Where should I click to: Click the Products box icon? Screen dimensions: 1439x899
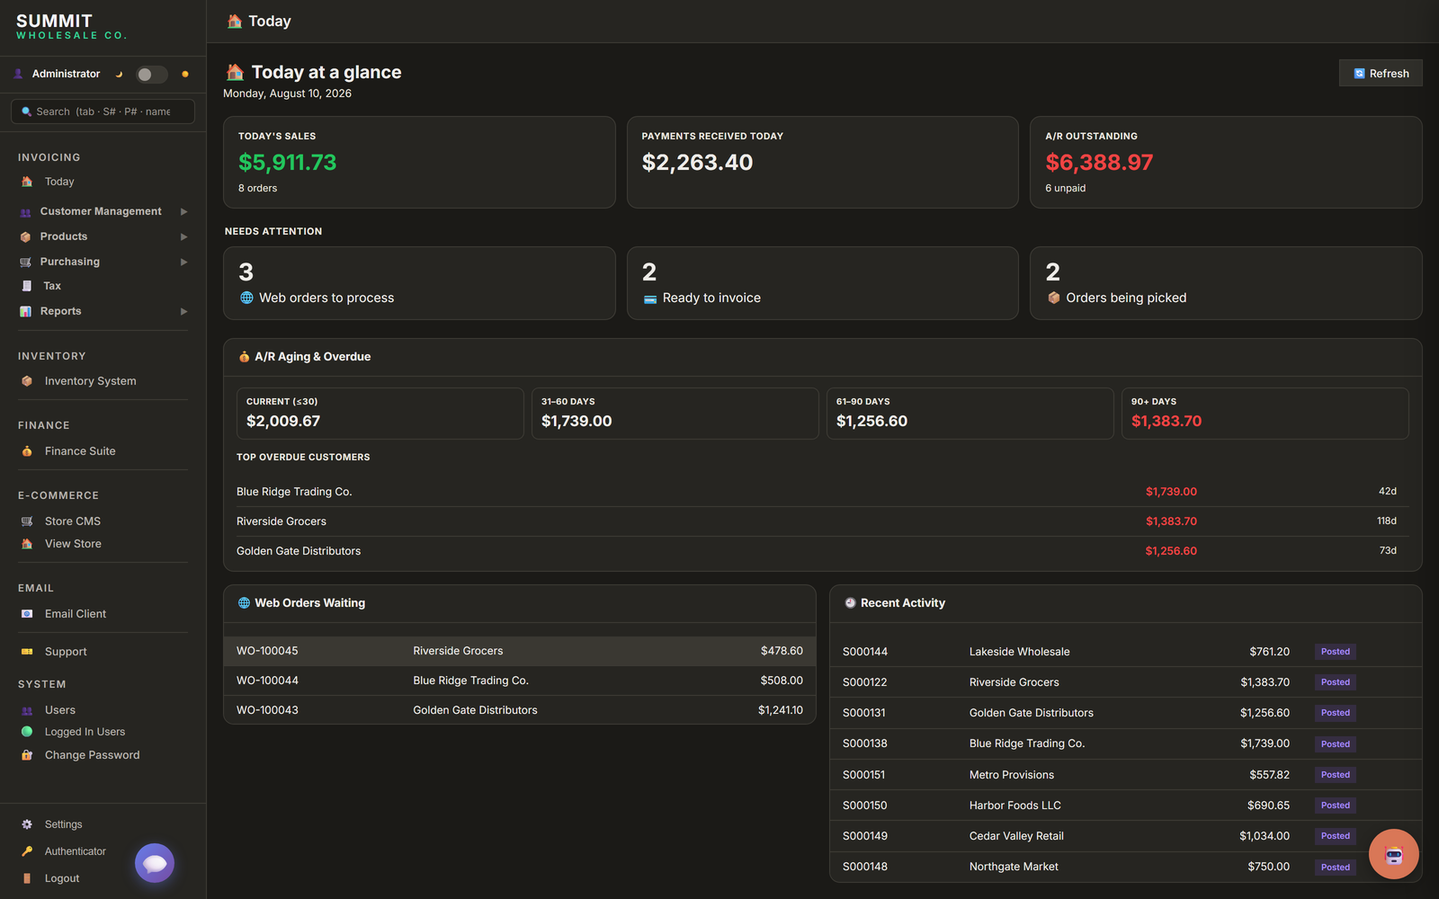point(25,237)
